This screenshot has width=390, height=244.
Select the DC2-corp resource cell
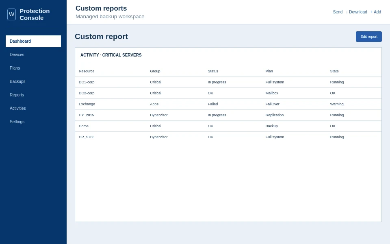[87, 93]
